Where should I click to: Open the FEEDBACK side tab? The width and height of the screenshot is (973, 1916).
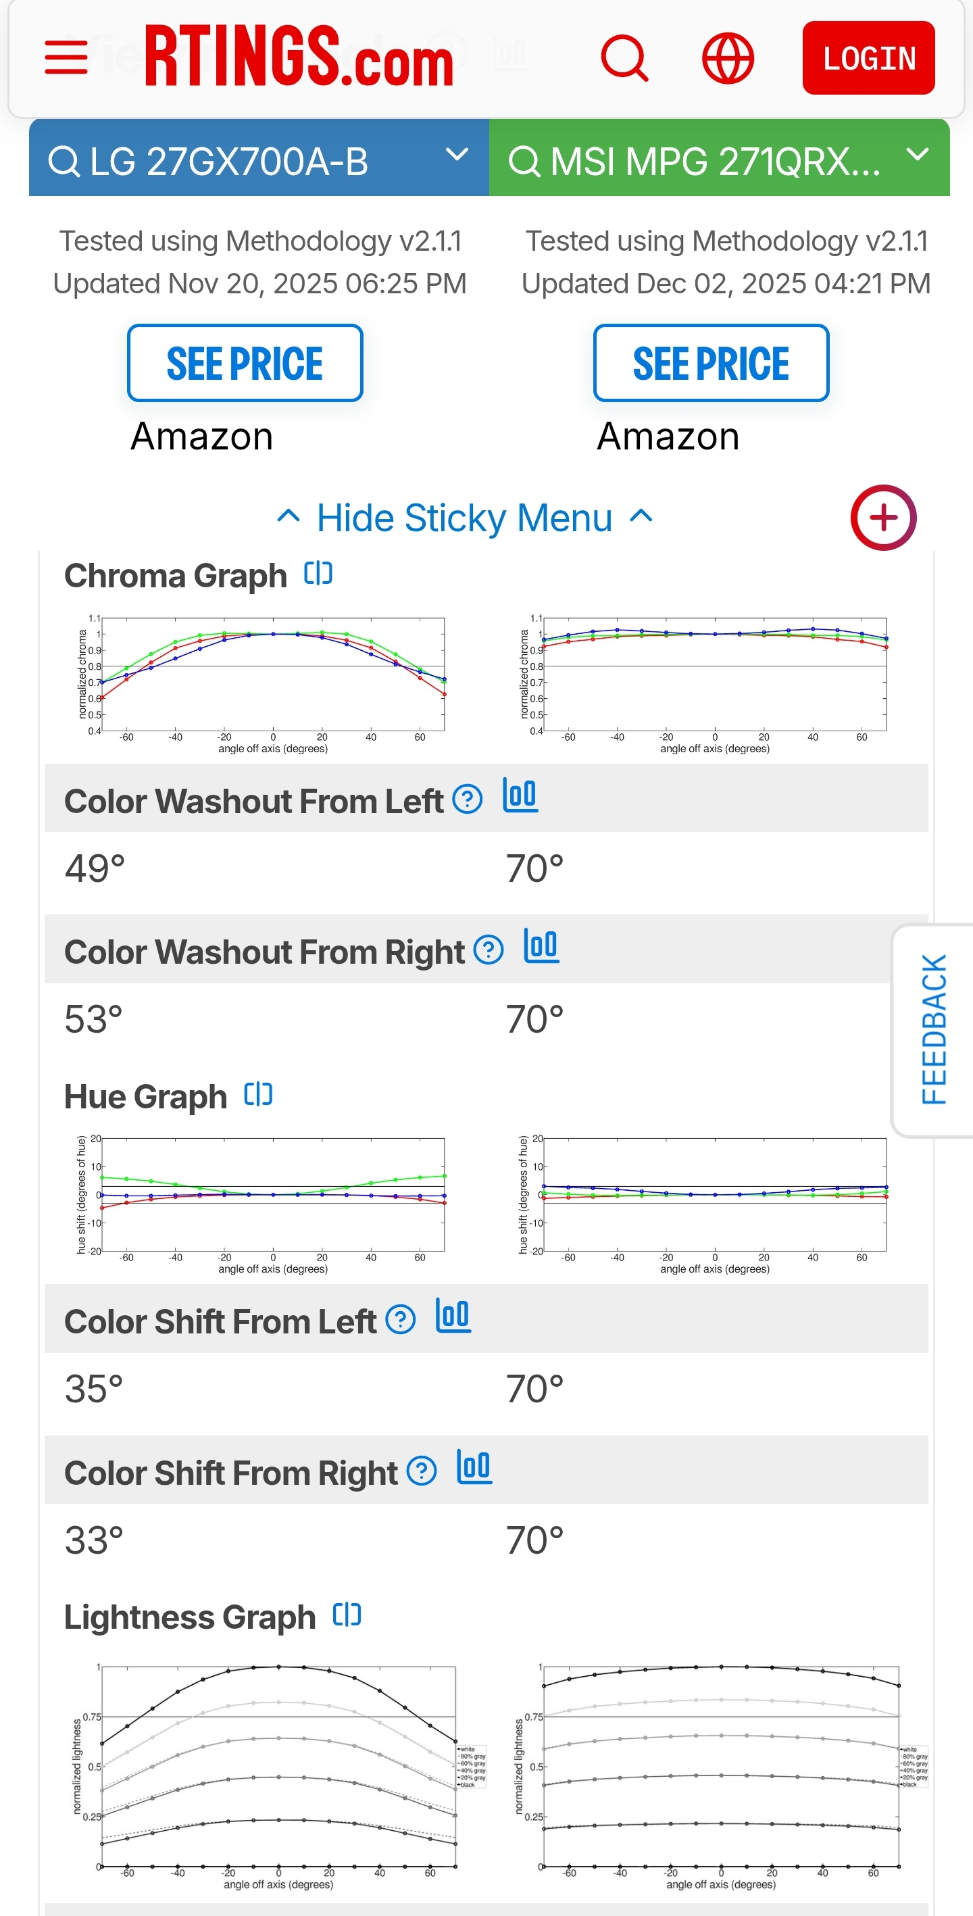(934, 1029)
